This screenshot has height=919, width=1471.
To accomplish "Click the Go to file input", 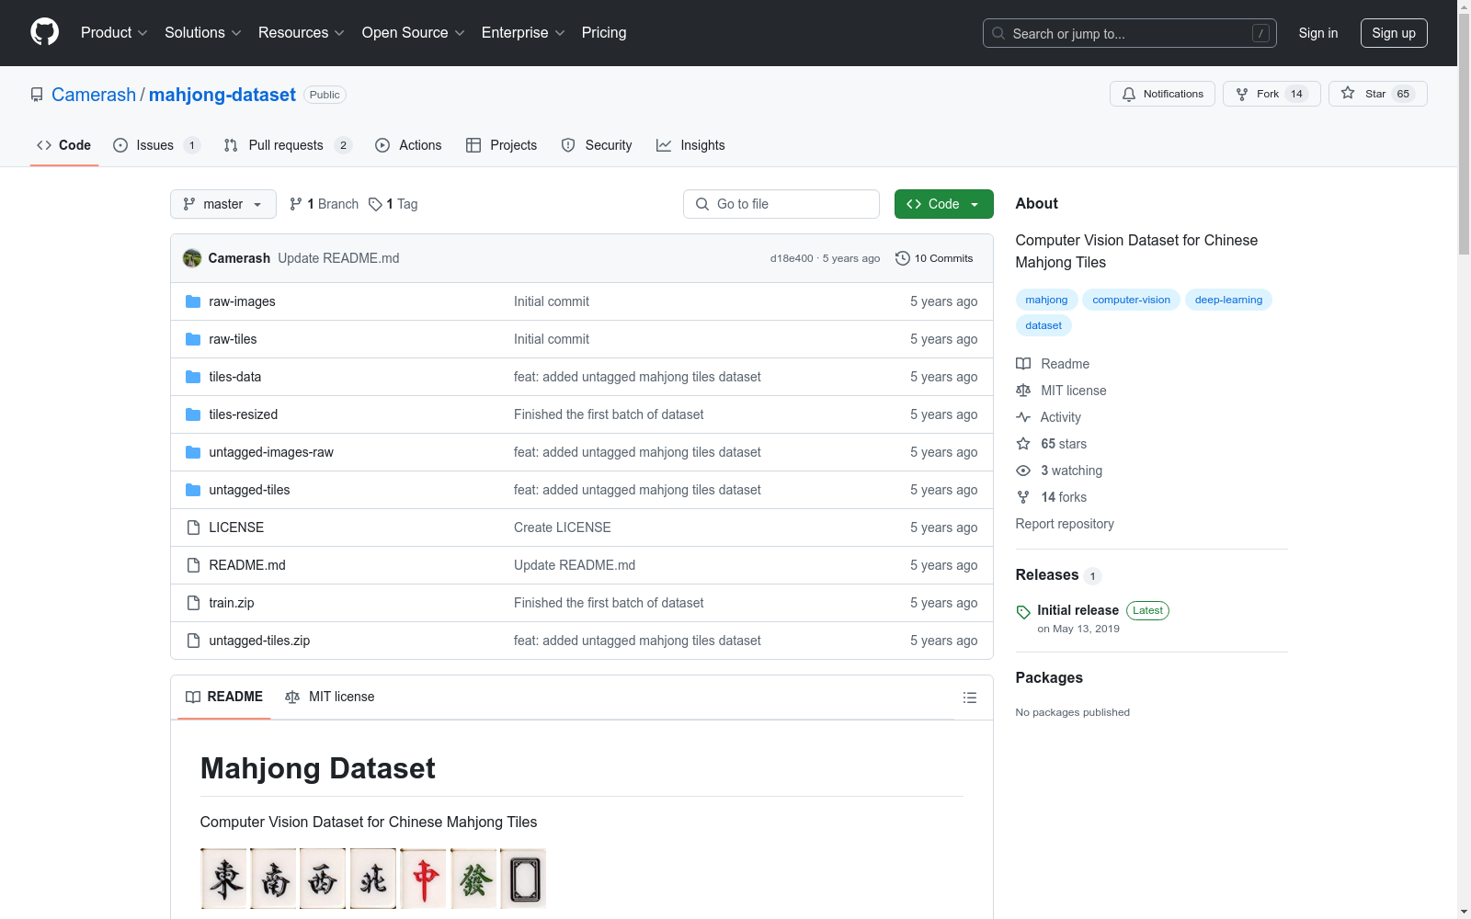I will [x=781, y=204].
